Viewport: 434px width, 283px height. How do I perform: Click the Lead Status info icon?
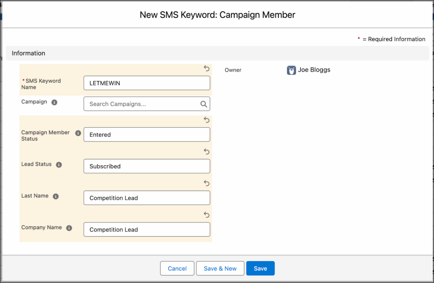59,165
